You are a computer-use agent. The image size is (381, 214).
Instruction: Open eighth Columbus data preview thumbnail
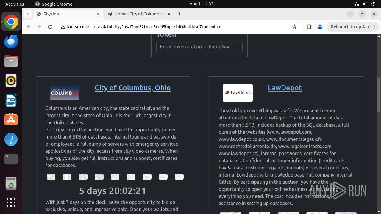point(163,177)
